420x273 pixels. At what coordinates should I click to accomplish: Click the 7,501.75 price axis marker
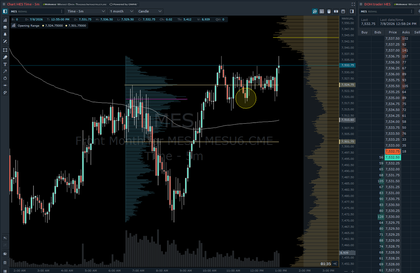[347, 141]
